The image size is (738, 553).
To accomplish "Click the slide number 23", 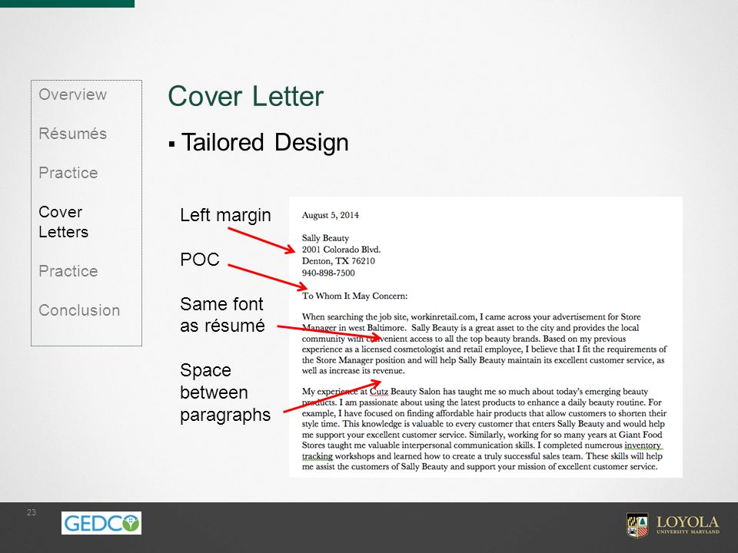I will pos(32,512).
